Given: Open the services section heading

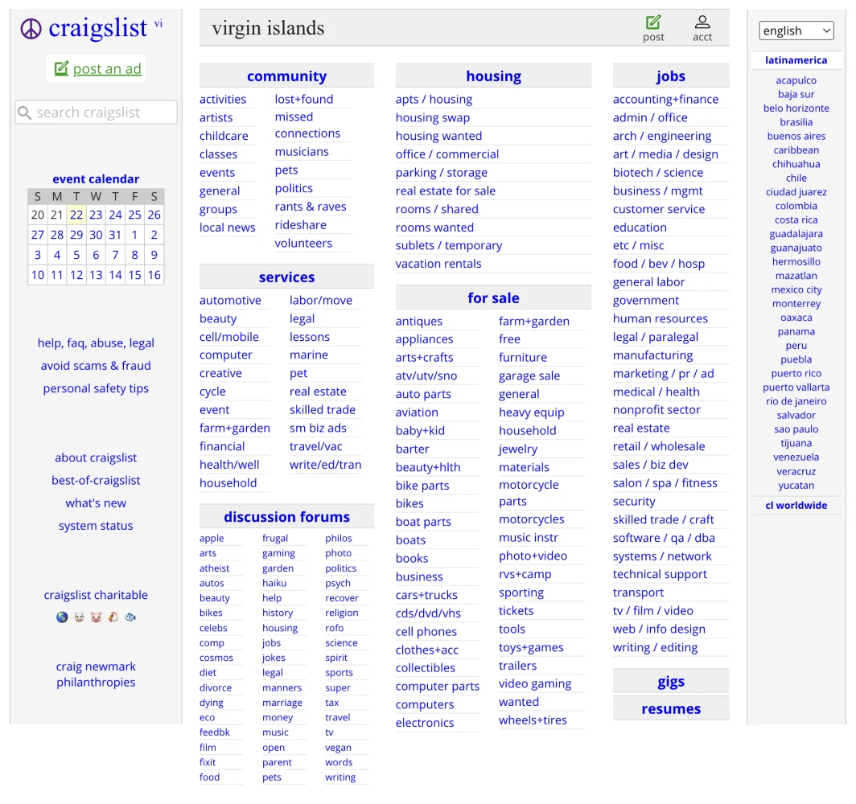Looking at the screenshot, I should click(286, 277).
